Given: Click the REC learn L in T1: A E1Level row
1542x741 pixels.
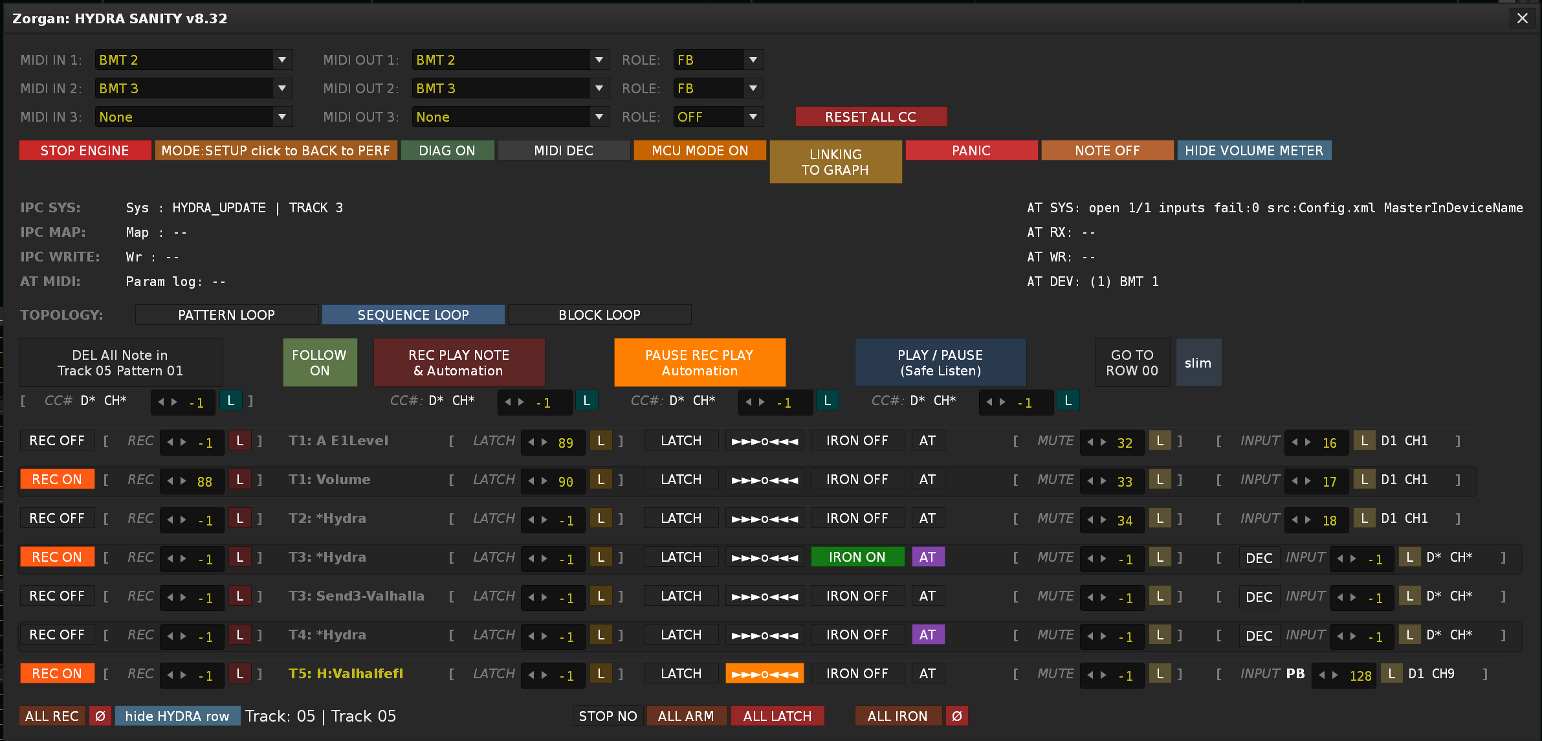Looking at the screenshot, I should click(x=240, y=441).
